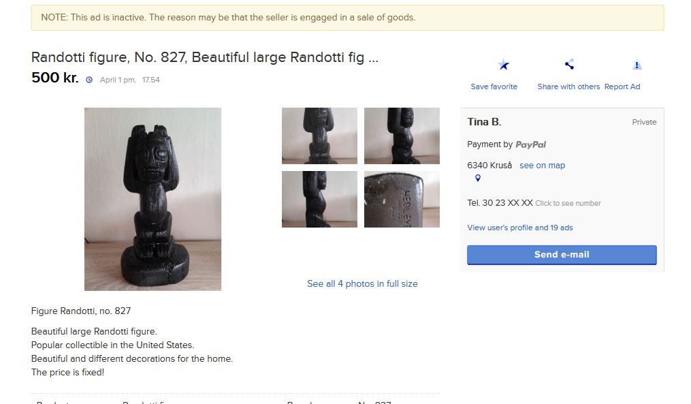Click the PayPal logo
691x404 pixels.
coord(531,144)
